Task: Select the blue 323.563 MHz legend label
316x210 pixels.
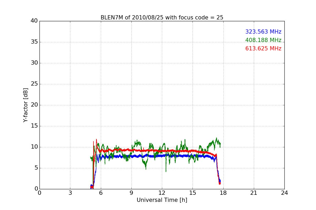Action: coord(263,32)
